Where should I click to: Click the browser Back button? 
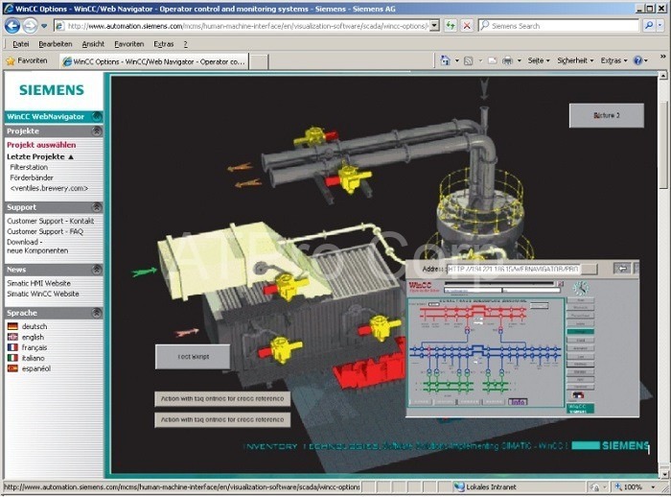coord(12,26)
